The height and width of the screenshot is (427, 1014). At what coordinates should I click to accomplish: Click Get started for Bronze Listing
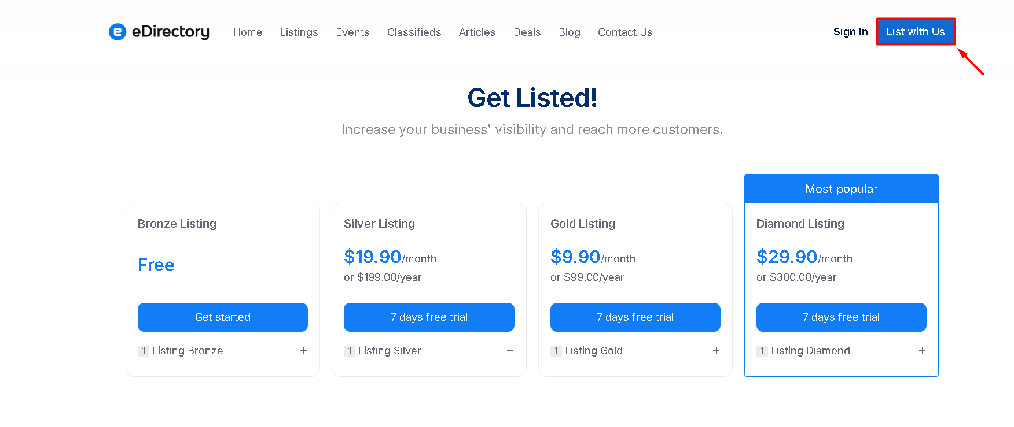point(223,317)
